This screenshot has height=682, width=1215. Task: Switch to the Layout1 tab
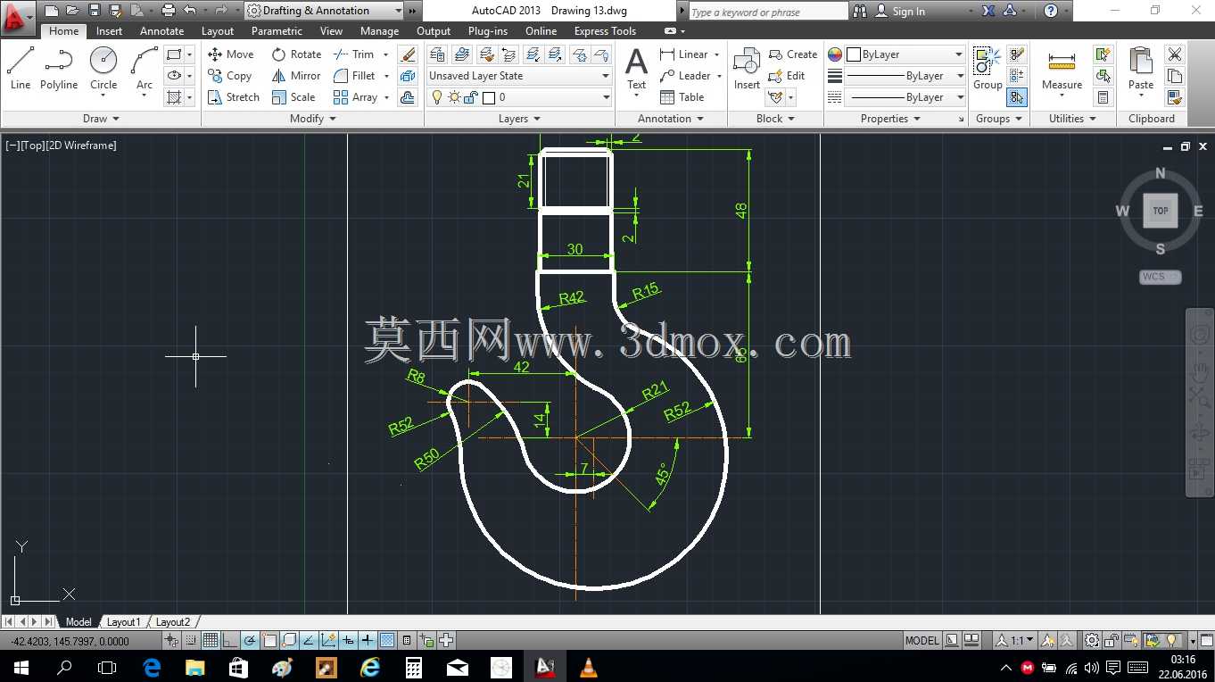(124, 622)
